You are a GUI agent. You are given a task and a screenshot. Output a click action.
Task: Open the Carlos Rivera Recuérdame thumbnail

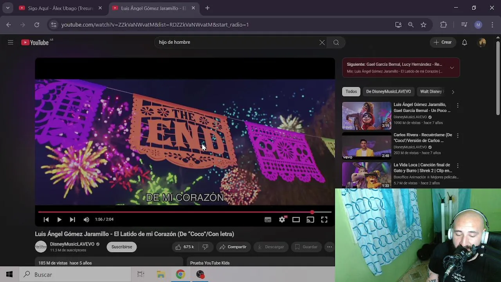point(367,146)
